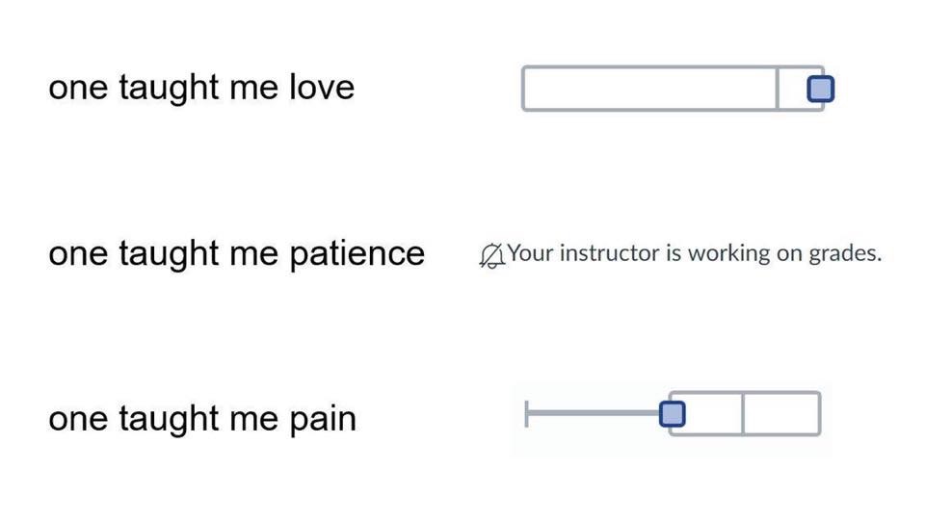Viewport: 925px width, 522px height.
Task: Click the bottom box section right of median
Action: [781, 413]
